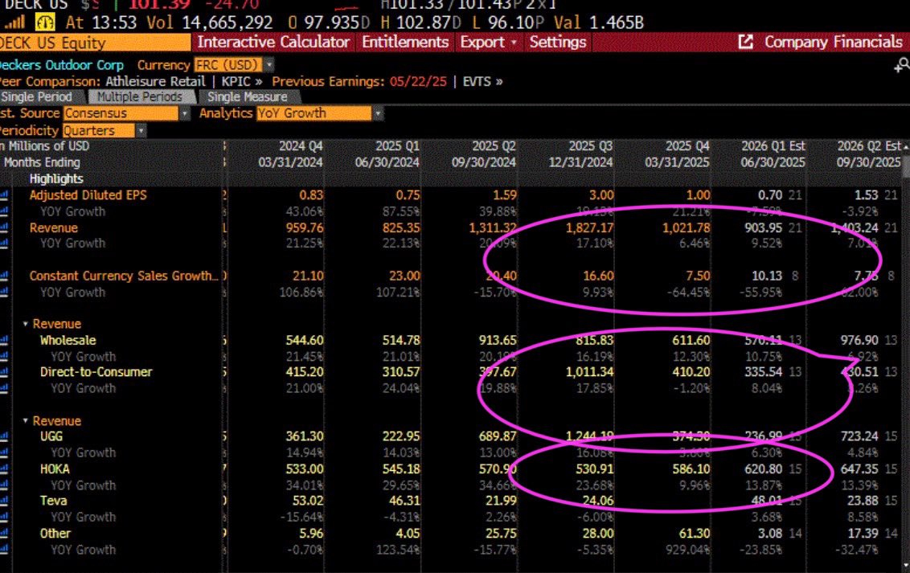The height and width of the screenshot is (573, 910).
Task: Click Peer Comparison: Athleisure Retail
Action: point(102,82)
